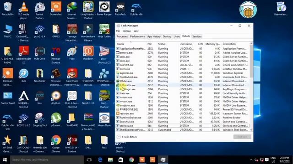The height and width of the screenshot is (164, 293).
Task: Launch Dolphin x86 desktop shortcut
Action: tap(136, 9)
